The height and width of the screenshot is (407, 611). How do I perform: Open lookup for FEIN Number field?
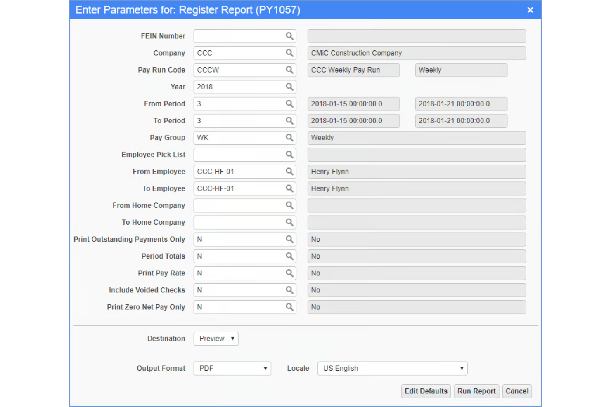pos(289,36)
